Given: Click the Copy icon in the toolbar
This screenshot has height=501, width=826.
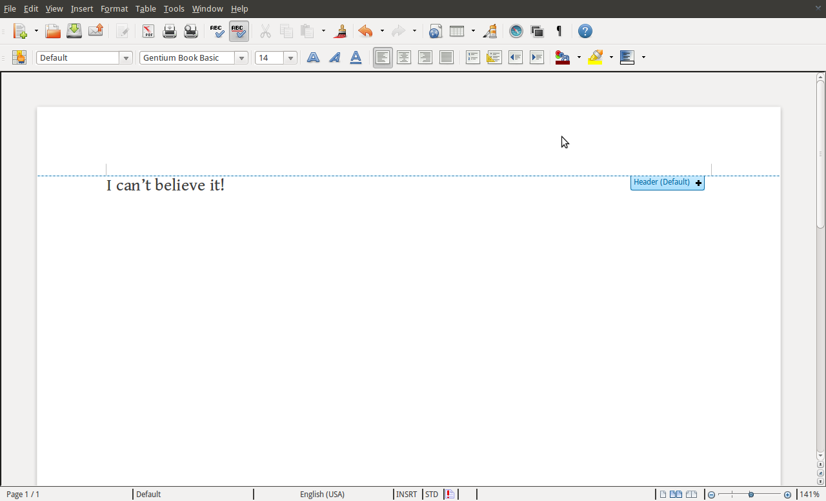Looking at the screenshot, I should point(287,31).
